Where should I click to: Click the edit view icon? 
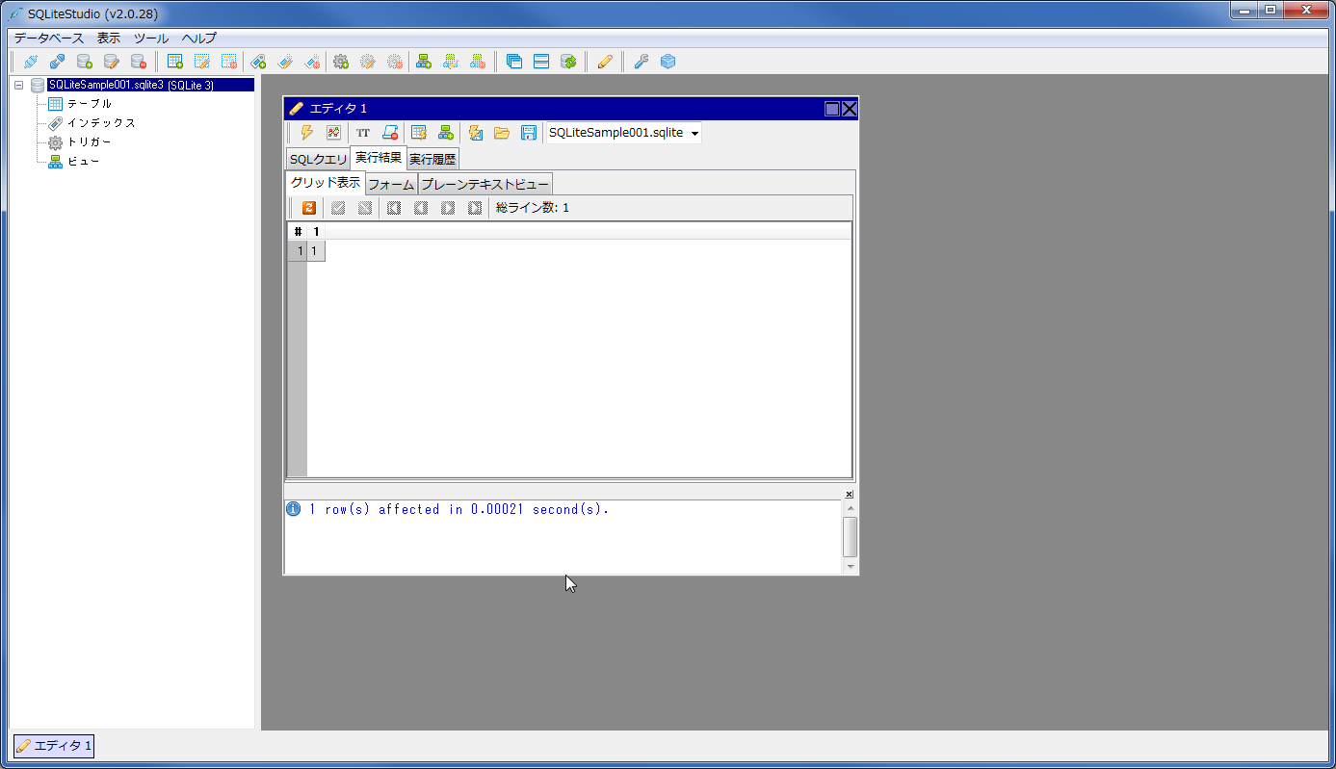pyautogui.click(x=450, y=62)
